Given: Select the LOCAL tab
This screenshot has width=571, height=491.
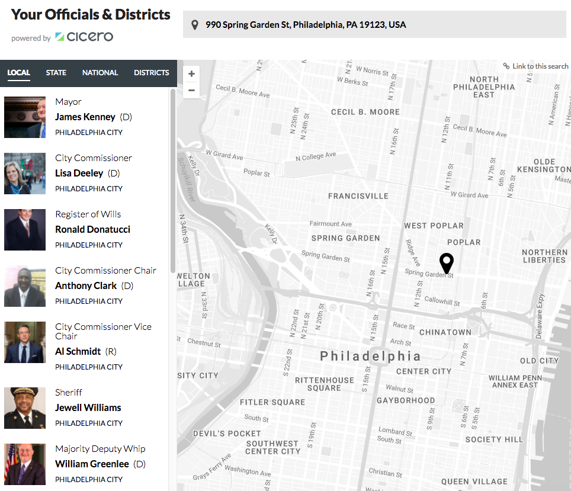Looking at the screenshot, I should tap(18, 72).
